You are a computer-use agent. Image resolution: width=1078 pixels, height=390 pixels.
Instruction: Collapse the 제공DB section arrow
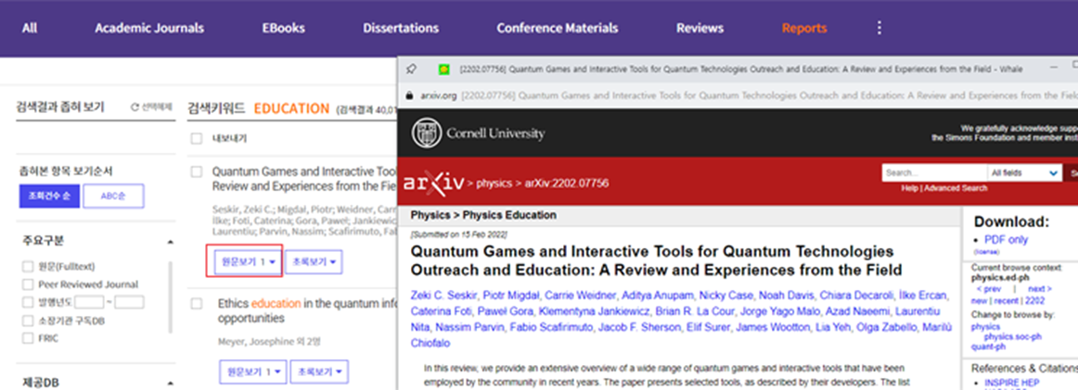coord(170,384)
